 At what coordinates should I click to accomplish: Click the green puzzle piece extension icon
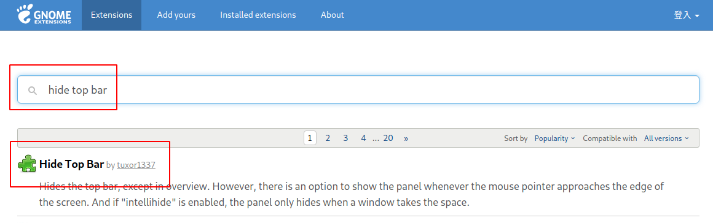click(27, 164)
